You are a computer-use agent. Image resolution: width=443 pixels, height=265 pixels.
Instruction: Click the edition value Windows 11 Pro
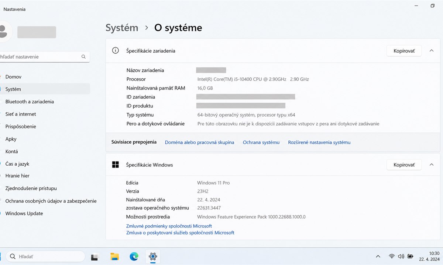tap(213, 183)
